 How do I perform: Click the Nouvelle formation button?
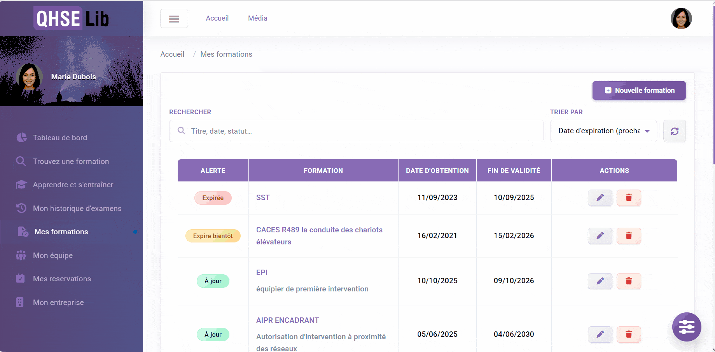(x=638, y=91)
